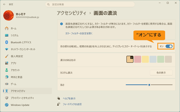The width and height of the screenshot is (180, 112).
Task: Select the green tint swatch
Action: [161, 59]
